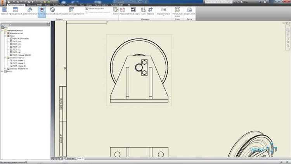Switch to the Tools (Инструменты) ribbon tab
Screen dimensions: 291x164
[59, 5]
